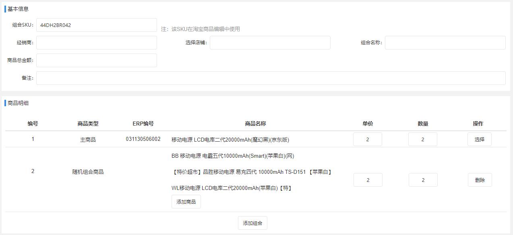Screen dimensions: 513x235
Task: Click into the 组合名称 input box
Action: (x=445, y=43)
